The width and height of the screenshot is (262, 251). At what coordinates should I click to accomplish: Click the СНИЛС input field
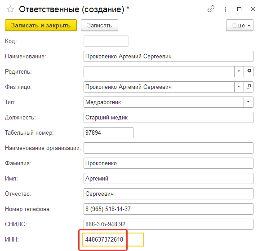pos(169,224)
